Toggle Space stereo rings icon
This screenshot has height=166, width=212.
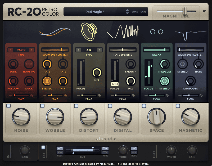[x=165, y=81]
